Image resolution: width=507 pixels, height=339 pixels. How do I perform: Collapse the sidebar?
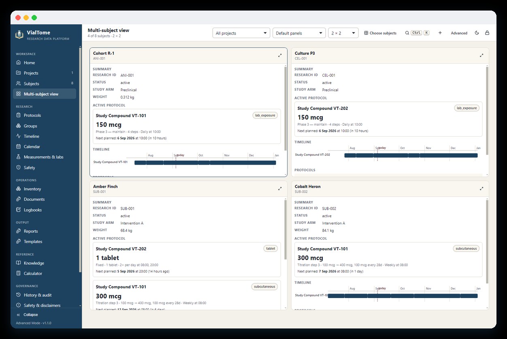[27, 315]
